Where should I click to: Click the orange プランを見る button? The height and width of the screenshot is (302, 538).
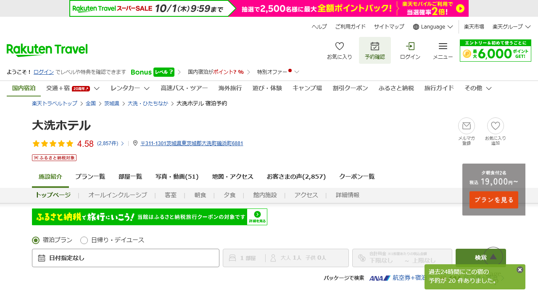click(494, 200)
